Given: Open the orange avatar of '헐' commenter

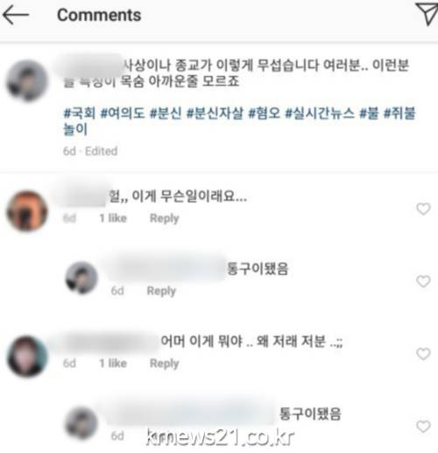Looking at the screenshot, I should (27, 211).
